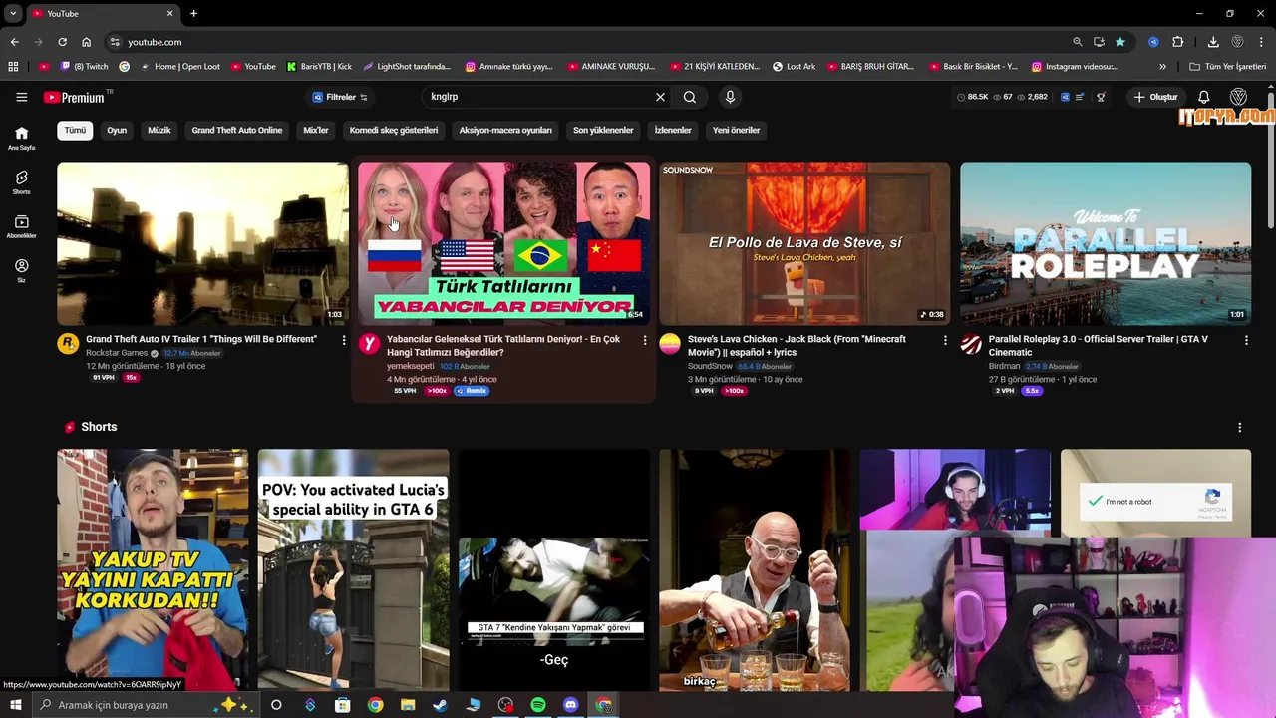This screenshot has width=1276, height=718.
Task: Select the Oyun filter chip
Action: pyautogui.click(x=117, y=130)
